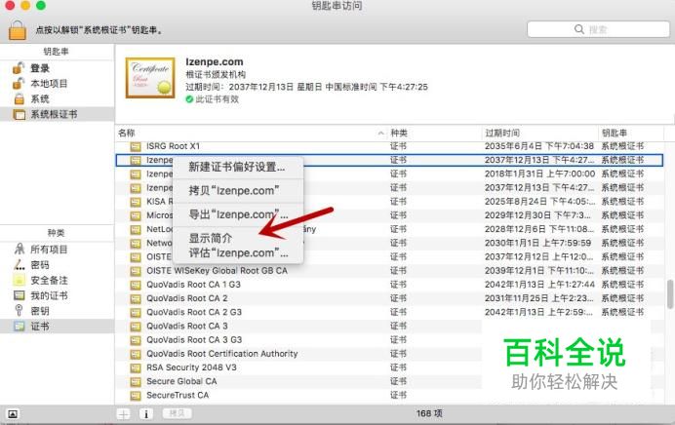Click expiry 2042年1月13日 上午1:27:44
This screenshot has width=675, height=425.
pos(539,285)
